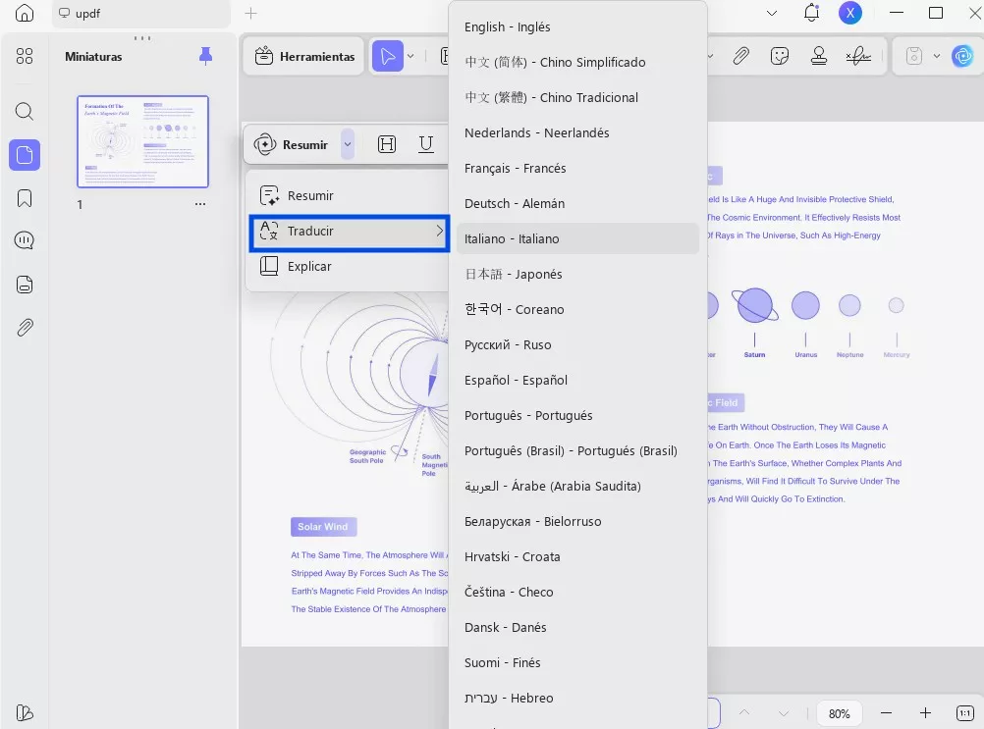Expand the Resumir dropdown arrow
This screenshot has height=729, width=984.
(x=347, y=145)
